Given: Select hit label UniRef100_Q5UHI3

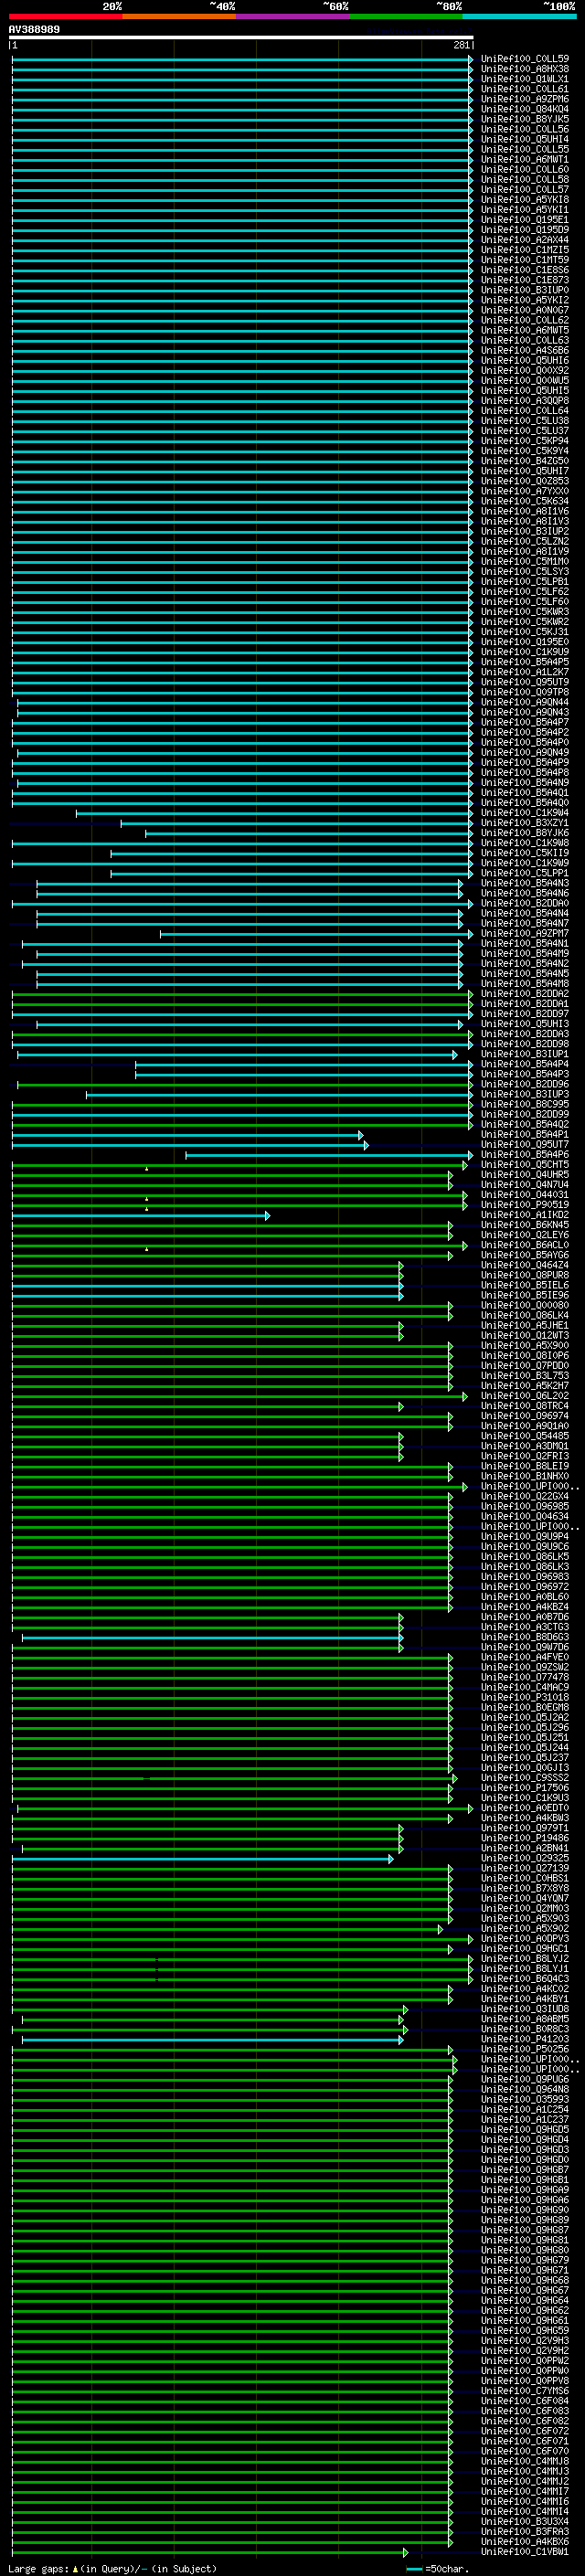Looking at the screenshot, I should coord(525,1025).
